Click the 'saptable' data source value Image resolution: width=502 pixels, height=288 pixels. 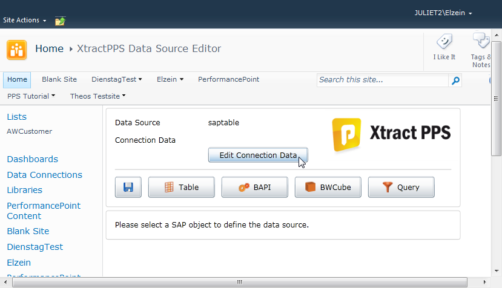click(223, 123)
